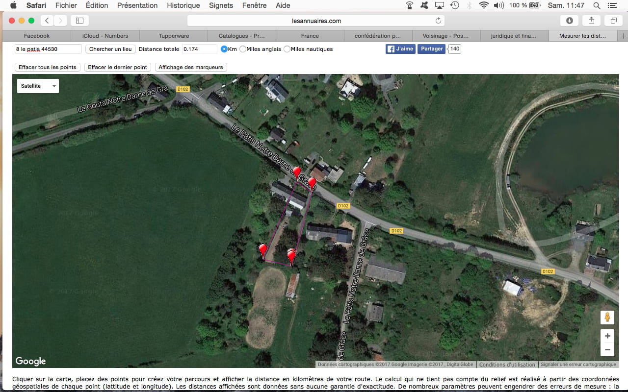
Task: Open a new tab with plus icon
Action: coord(623,36)
